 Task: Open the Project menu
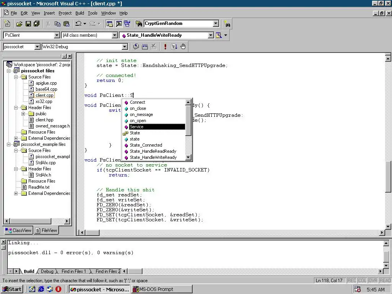click(x=65, y=13)
